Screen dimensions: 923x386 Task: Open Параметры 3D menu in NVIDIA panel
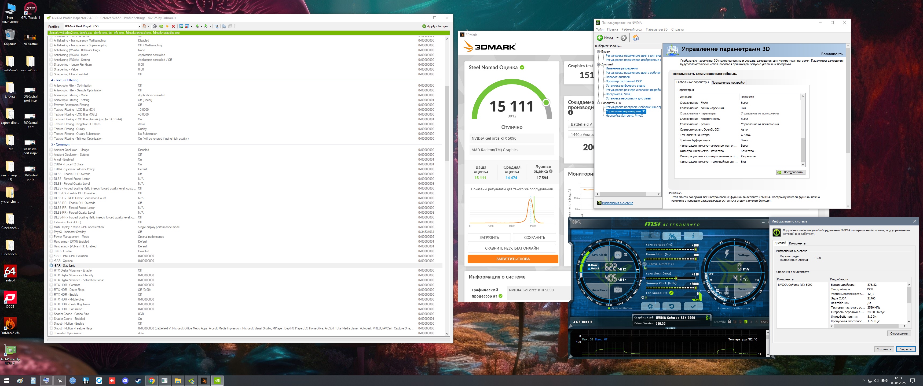656,29
